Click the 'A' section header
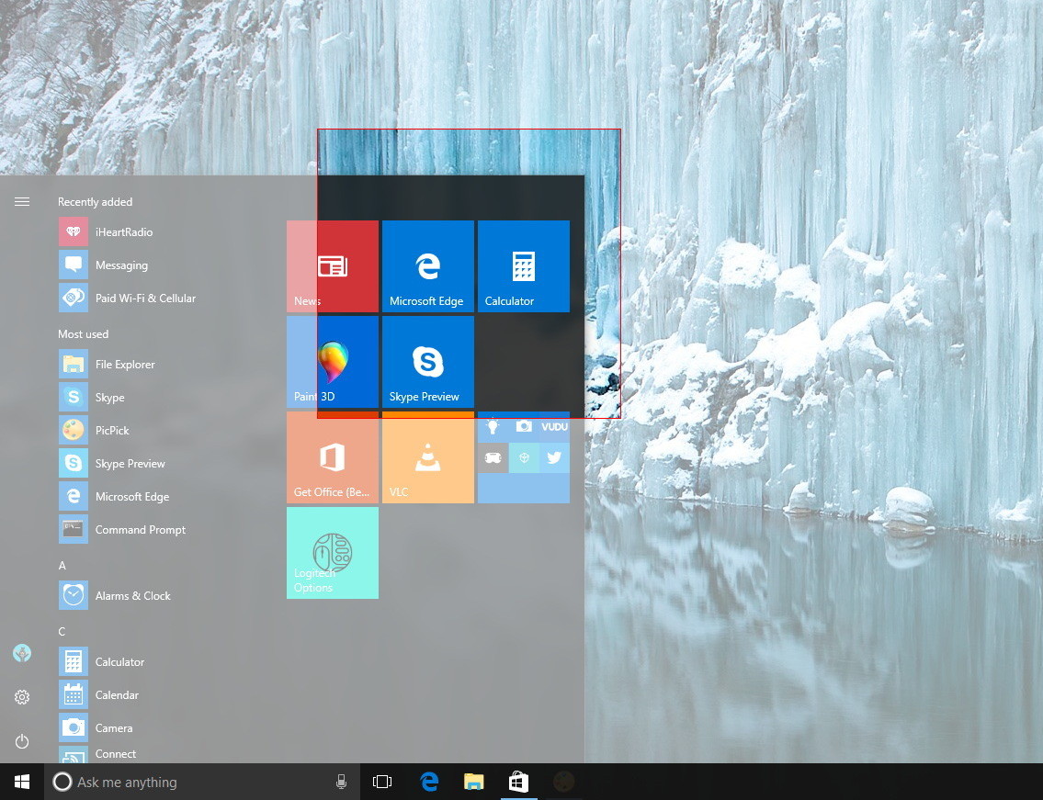The width and height of the screenshot is (1043, 800). 62,565
